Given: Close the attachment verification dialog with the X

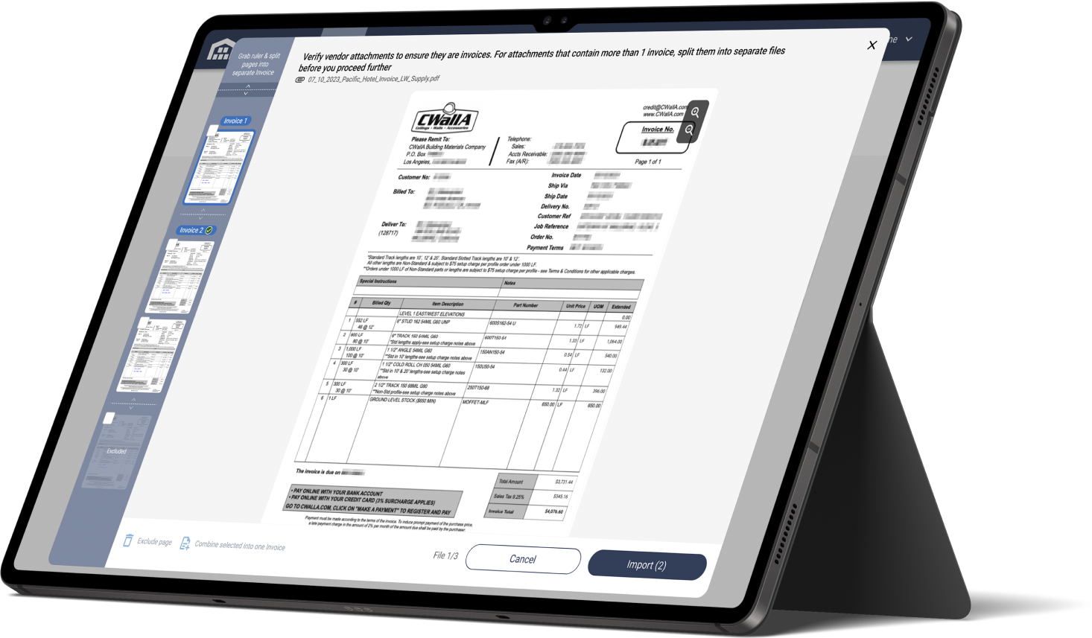Looking at the screenshot, I should 871,45.
